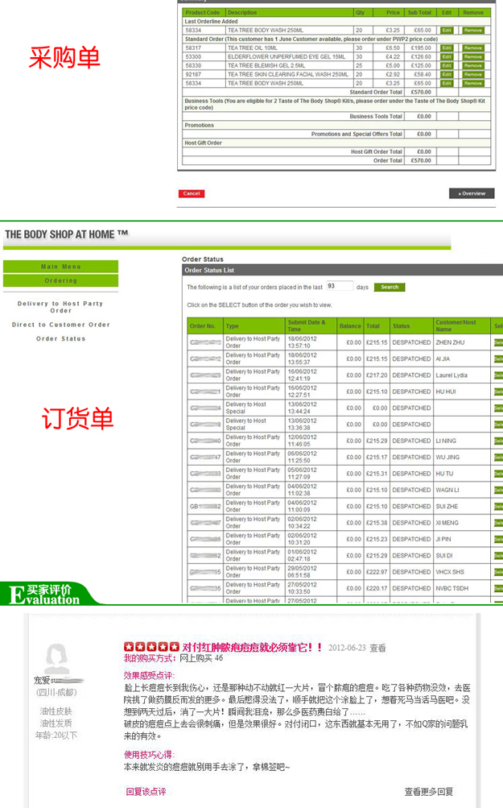Click 回复该点评 reply link
The height and width of the screenshot is (808, 503).
pyautogui.click(x=146, y=792)
